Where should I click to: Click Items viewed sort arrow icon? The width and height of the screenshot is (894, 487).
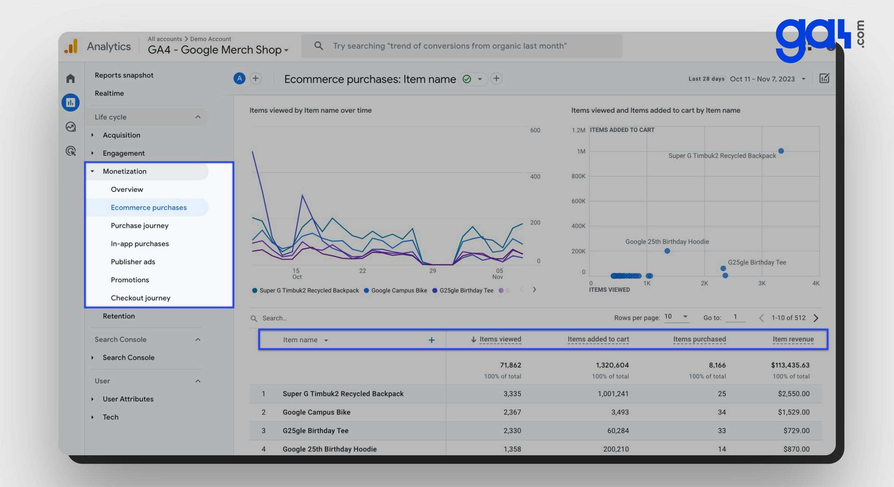pos(474,339)
